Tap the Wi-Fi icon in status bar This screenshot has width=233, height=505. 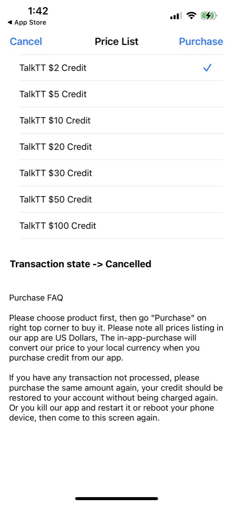pyautogui.click(x=192, y=15)
